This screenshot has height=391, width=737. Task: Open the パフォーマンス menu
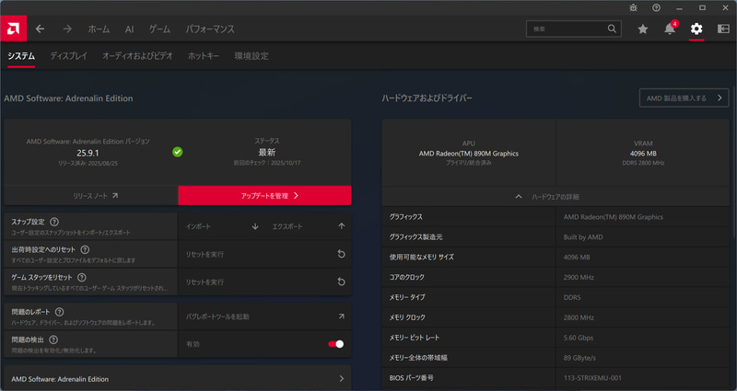[210, 29]
